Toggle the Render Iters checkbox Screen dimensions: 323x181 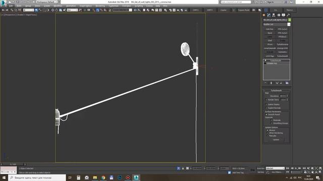coord(266,100)
